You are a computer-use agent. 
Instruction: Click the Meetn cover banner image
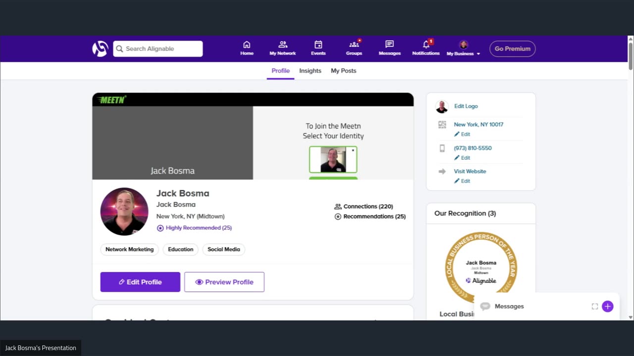[253, 136]
